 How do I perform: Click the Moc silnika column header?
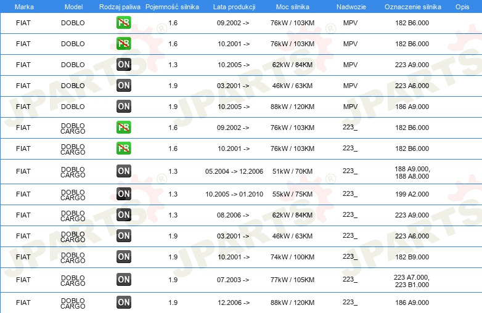coord(293,7)
